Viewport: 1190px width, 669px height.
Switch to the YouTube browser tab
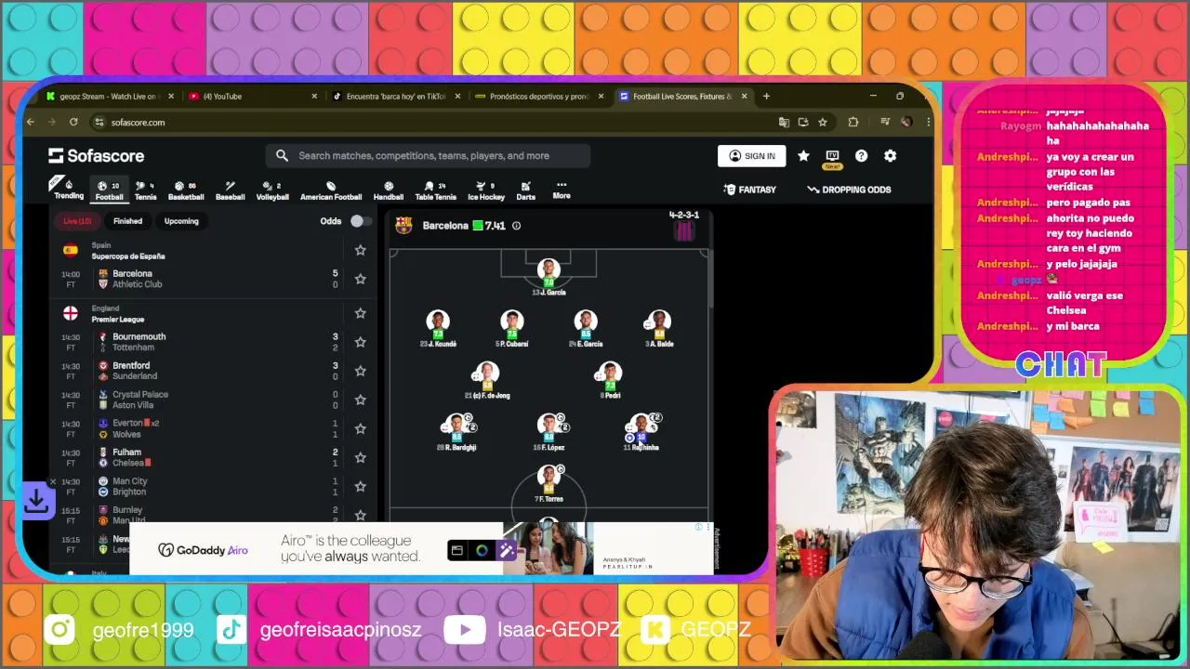pos(251,96)
